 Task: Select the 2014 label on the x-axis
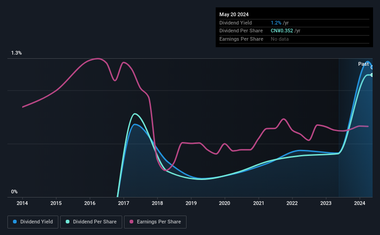click(22, 203)
